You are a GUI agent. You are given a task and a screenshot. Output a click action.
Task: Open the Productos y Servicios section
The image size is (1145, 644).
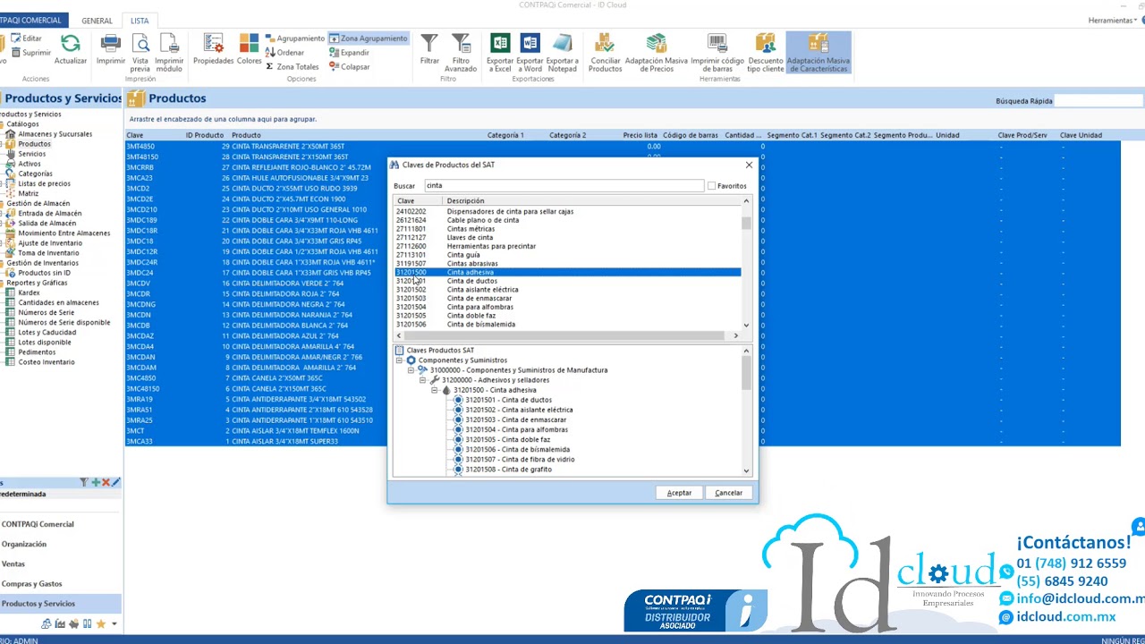pyautogui.click(x=60, y=604)
